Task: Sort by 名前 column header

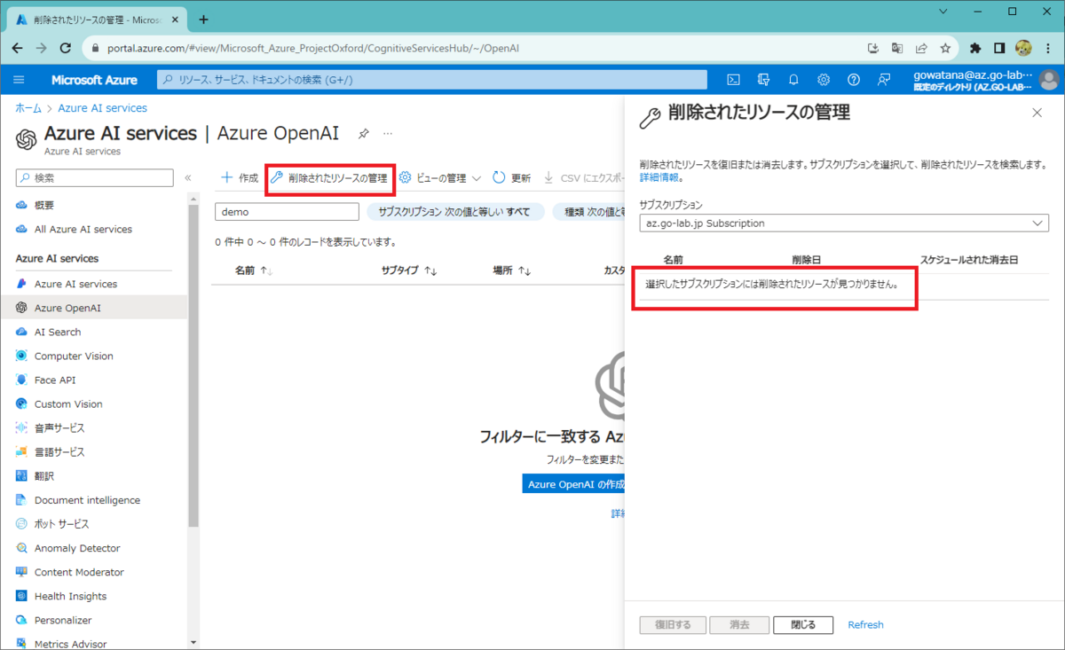Action: click(x=254, y=270)
